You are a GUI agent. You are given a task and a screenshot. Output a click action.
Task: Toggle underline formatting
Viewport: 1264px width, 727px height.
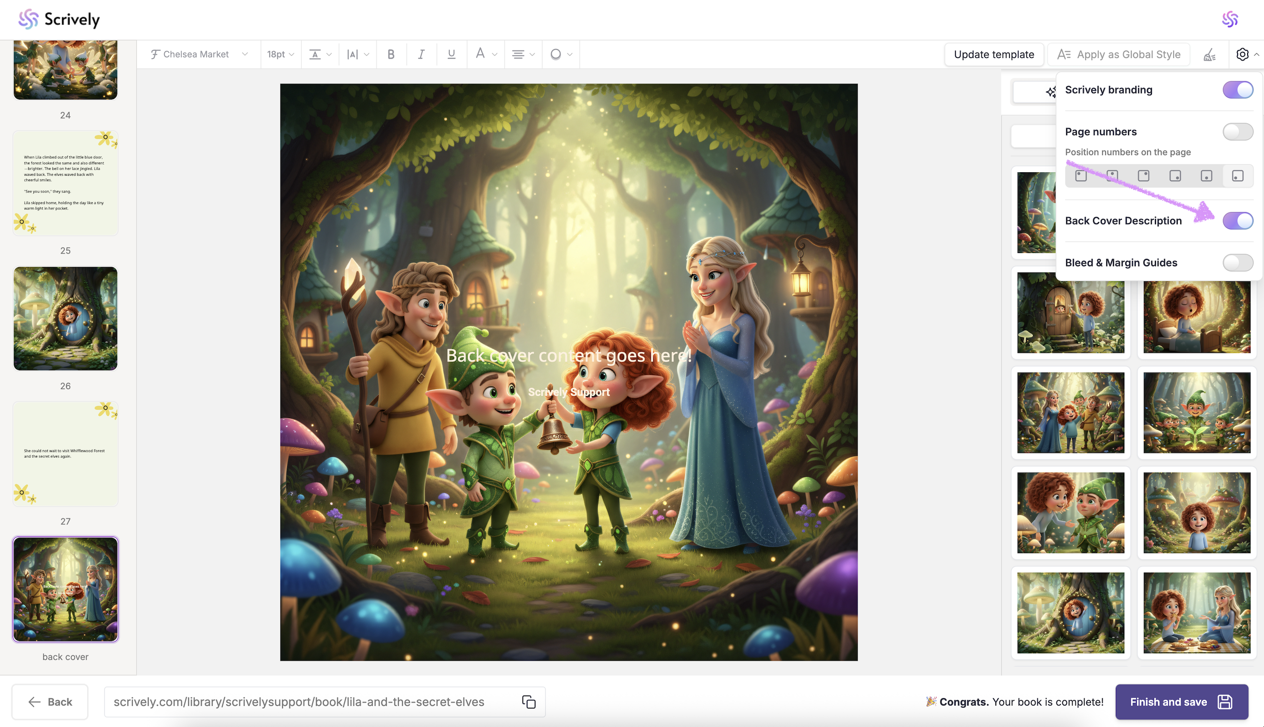tap(451, 55)
